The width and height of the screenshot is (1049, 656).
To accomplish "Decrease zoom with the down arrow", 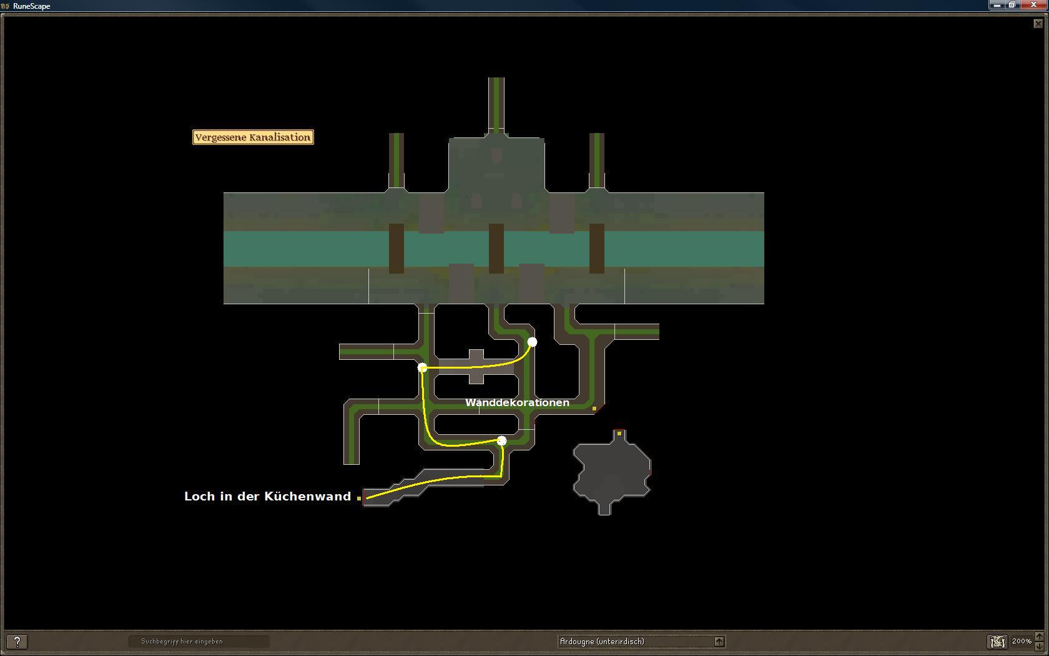I will click(1039, 646).
